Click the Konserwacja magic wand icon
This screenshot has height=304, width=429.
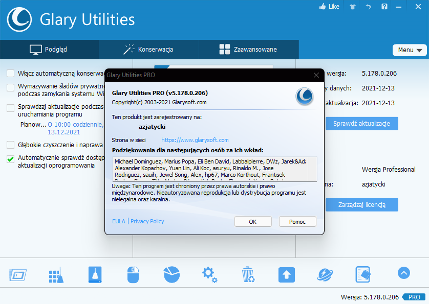click(128, 50)
